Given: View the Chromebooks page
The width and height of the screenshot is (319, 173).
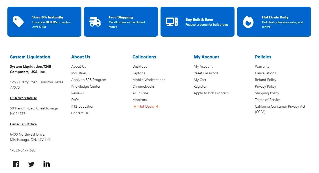Looking at the screenshot, I should pyautogui.click(x=143, y=86).
